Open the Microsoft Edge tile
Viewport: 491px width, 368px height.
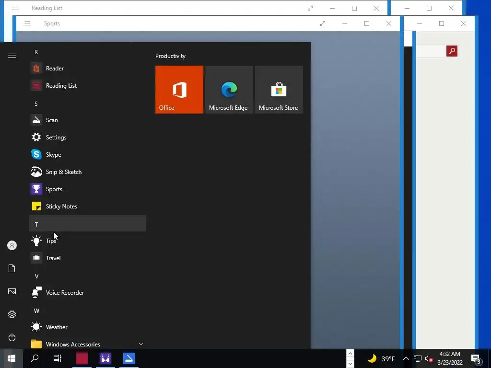click(x=229, y=90)
